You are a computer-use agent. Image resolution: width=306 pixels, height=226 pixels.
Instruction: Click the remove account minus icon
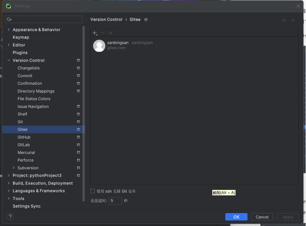click(x=102, y=33)
